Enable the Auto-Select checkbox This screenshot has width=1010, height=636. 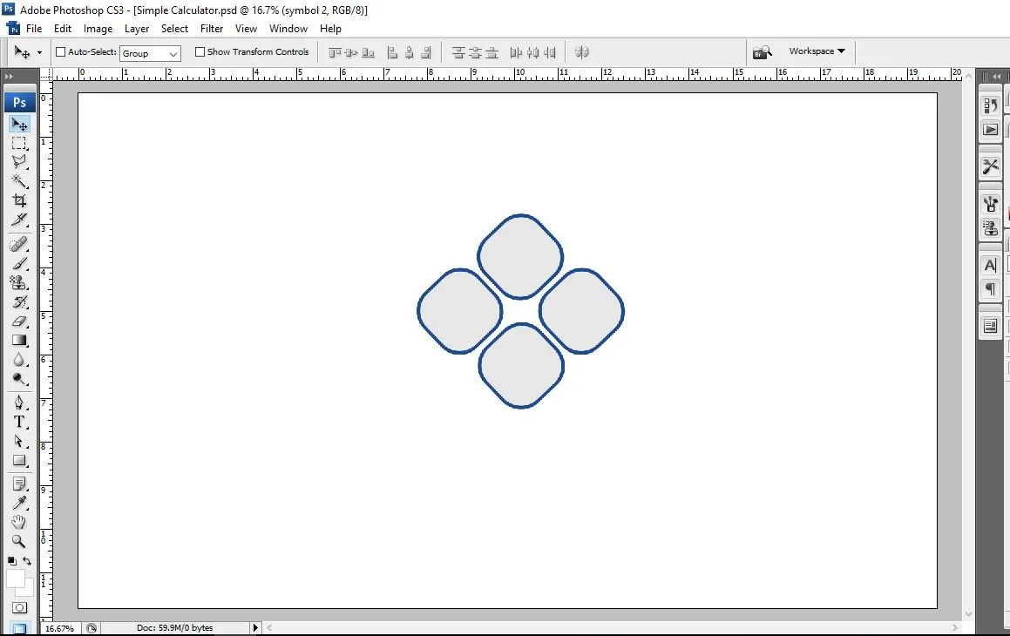tap(60, 52)
